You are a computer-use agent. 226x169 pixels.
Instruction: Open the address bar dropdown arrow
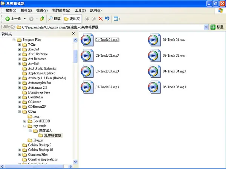coord(206,27)
